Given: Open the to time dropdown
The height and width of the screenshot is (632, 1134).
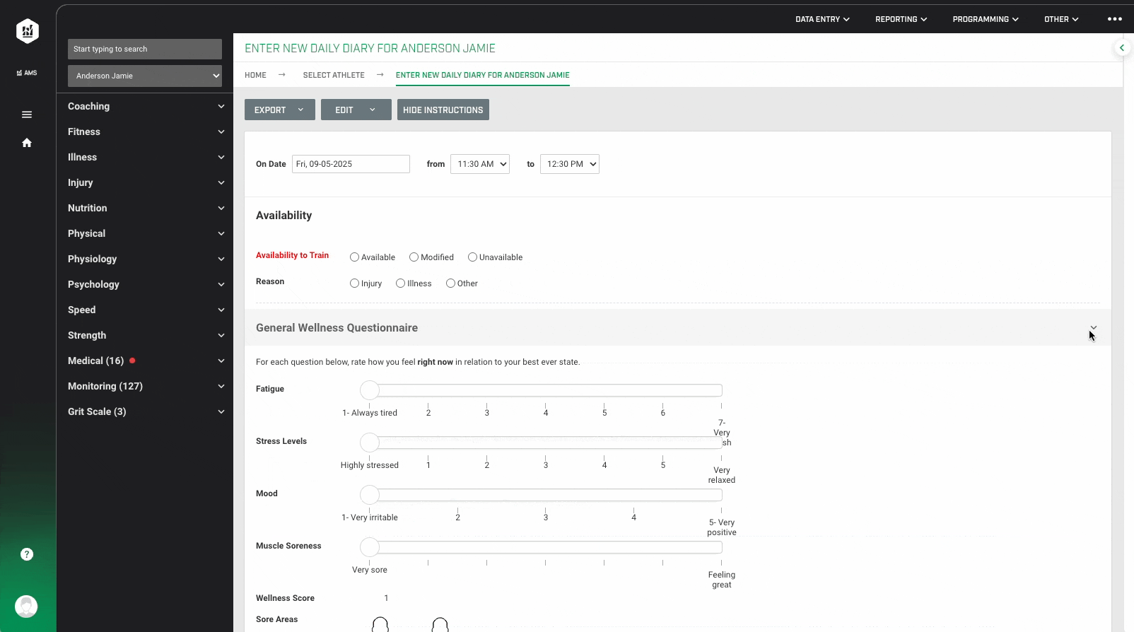Looking at the screenshot, I should point(570,164).
